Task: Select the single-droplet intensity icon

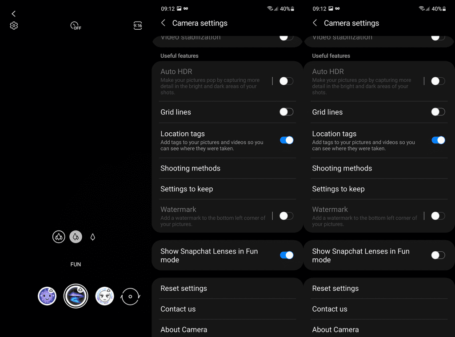Action: (x=92, y=237)
